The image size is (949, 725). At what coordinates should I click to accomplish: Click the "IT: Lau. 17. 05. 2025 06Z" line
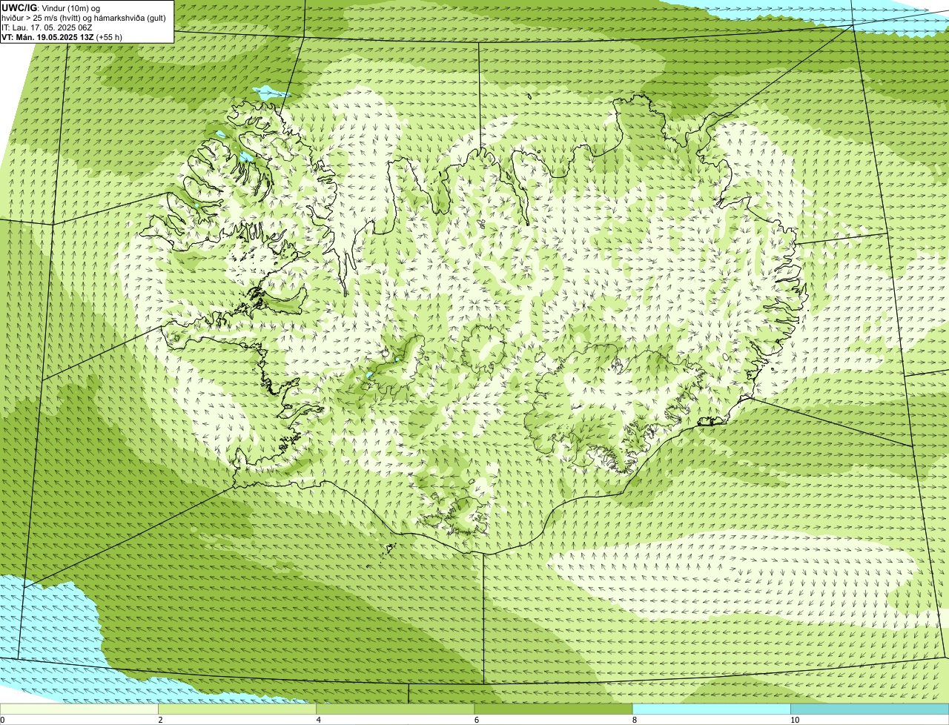click(47, 27)
